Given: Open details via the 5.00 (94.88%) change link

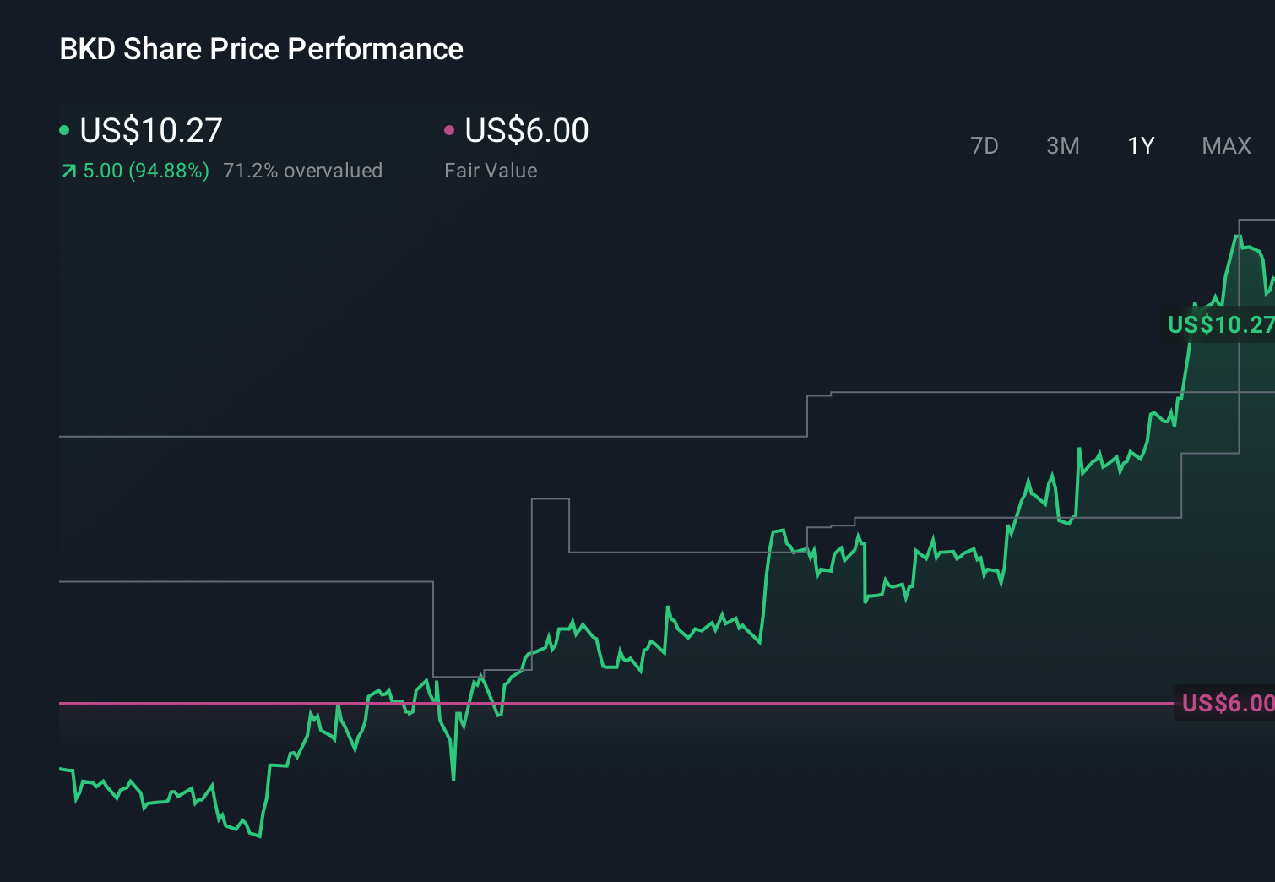Looking at the screenshot, I should [x=144, y=170].
